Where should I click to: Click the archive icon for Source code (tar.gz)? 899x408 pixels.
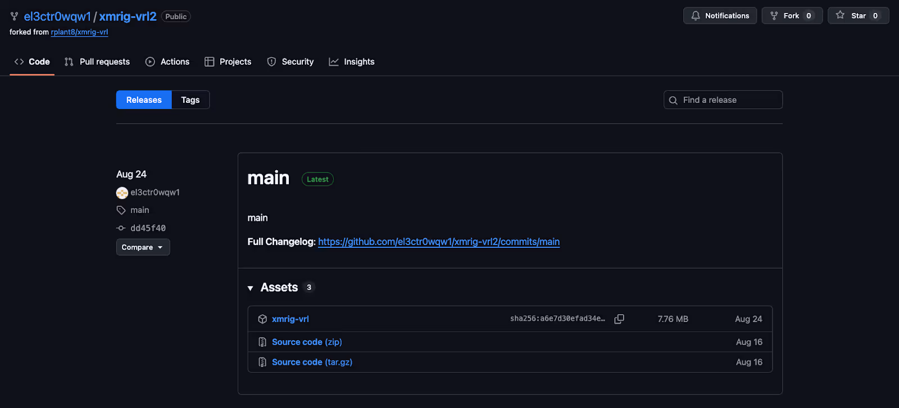click(262, 362)
